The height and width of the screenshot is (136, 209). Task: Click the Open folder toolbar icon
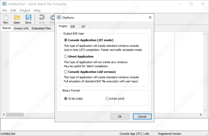(x=17, y=18)
